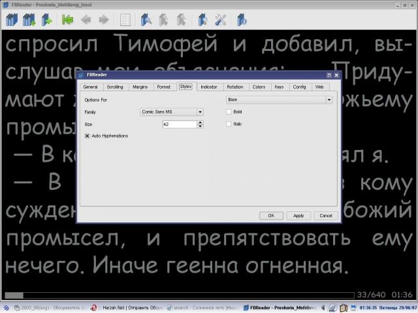418x313 pixels.
Task: Increase font size with up spinner arrow
Action: point(201,122)
